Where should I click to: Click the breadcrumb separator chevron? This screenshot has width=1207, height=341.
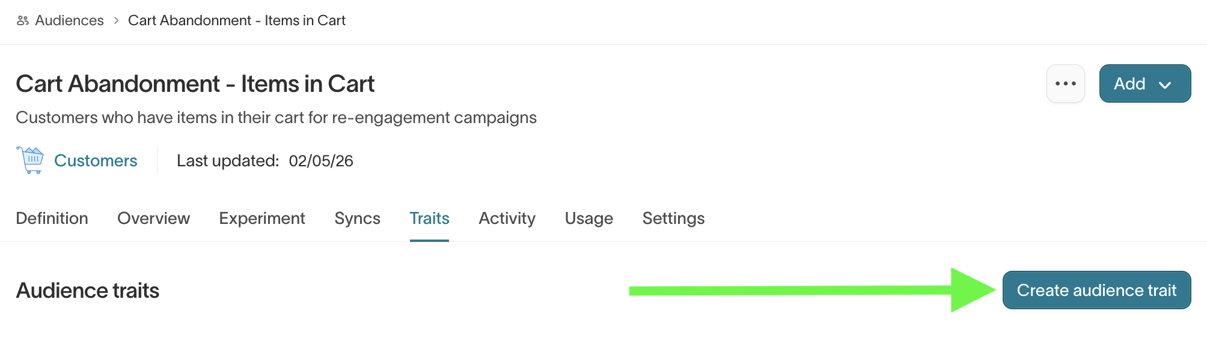pos(116,20)
